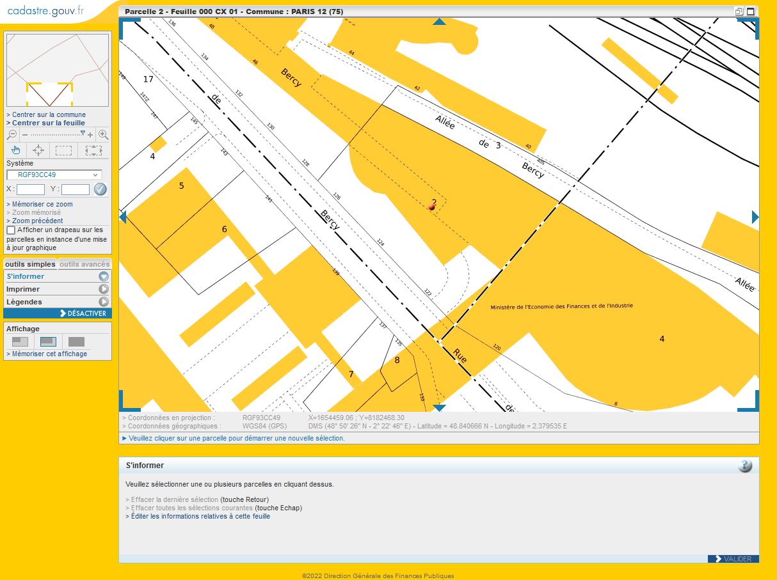The height and width of the screenshot is (580, 777).
Task: Collapse the S'informer section
Action: [102, 276]
